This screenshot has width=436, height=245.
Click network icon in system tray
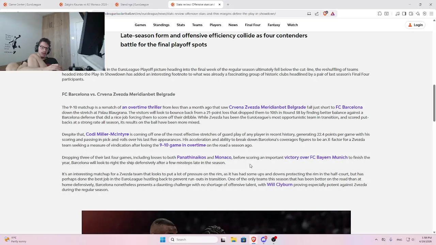(x=408, y=240)
